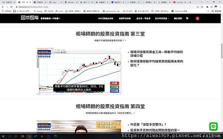Switch to the first Gmail tab
The image size is (223, 139).
(9, 2)
